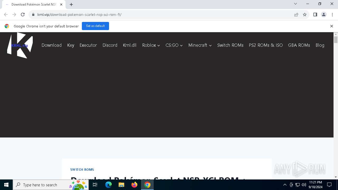The image size is (338, 190).
Task: Open Chrome three-dot menu
Action: [x=332, y=15]
